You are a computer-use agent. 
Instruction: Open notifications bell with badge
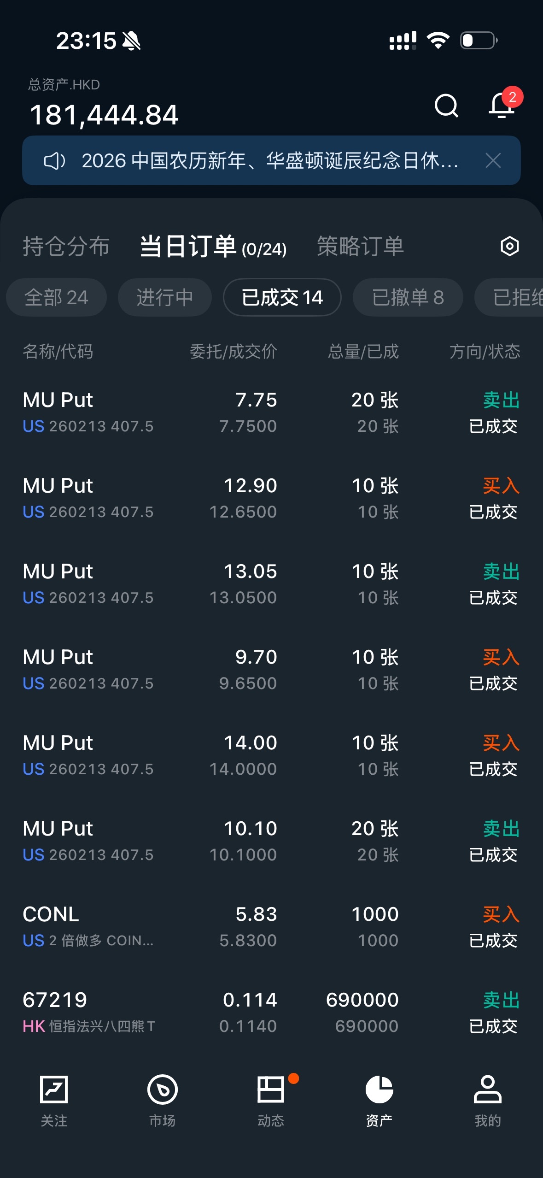(x=502, y=106)
